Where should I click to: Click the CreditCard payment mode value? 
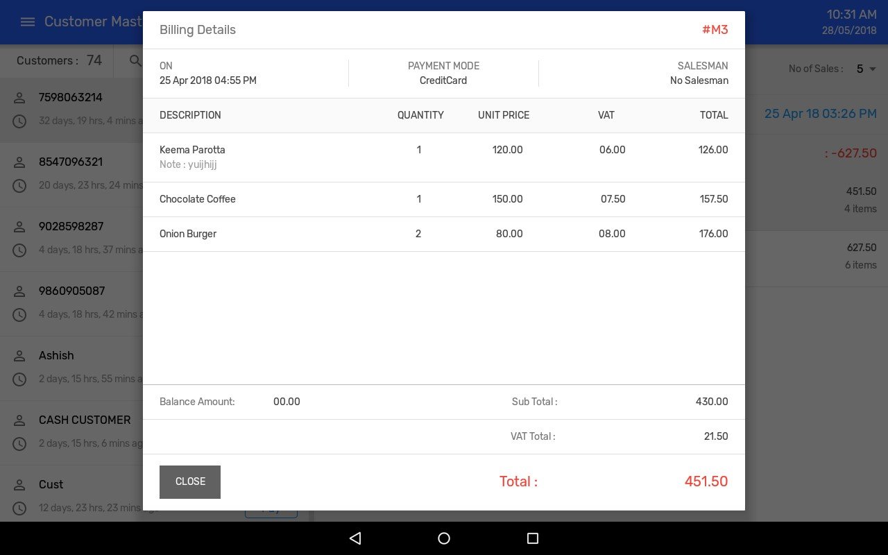pos(443,80)
